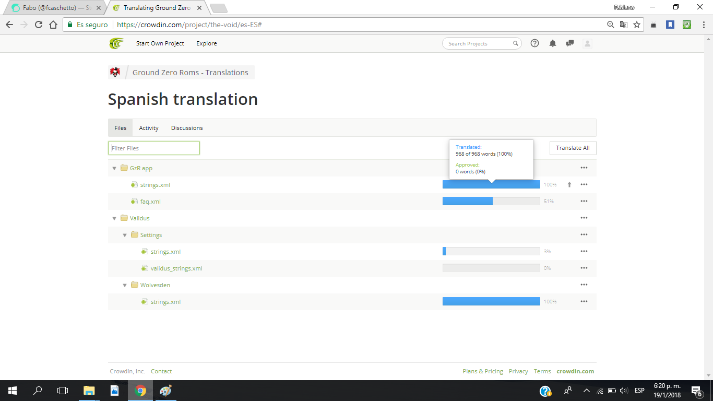
Task: Switch to the Files tab
Action: 120,128
